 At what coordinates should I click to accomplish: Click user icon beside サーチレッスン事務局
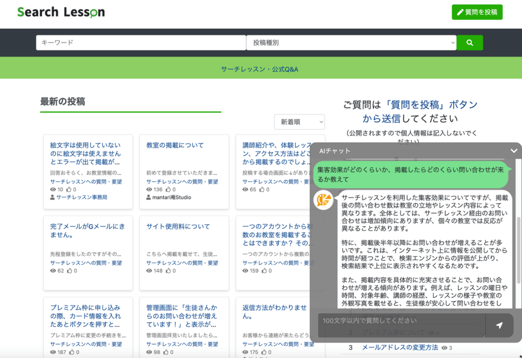pyautogui.click(x=53, y=197)
